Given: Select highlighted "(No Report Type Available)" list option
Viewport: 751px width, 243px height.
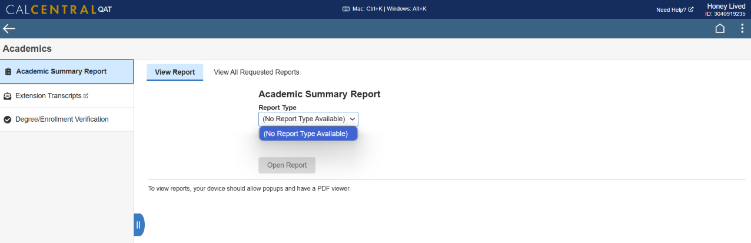Looking at the screenshot, I should tap(306, 134).
